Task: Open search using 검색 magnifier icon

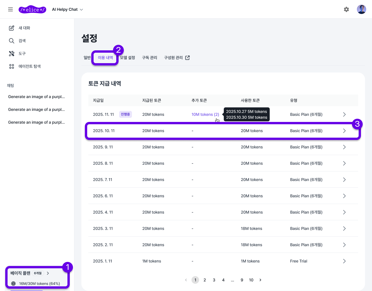Action: click(12, 41)
